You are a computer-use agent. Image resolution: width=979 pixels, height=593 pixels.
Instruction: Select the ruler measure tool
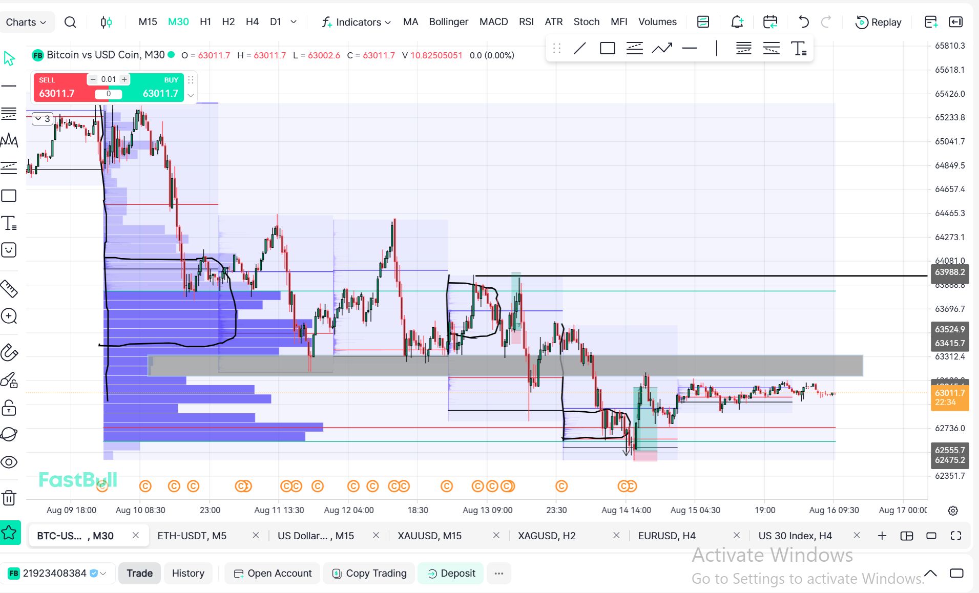(9, 289)
